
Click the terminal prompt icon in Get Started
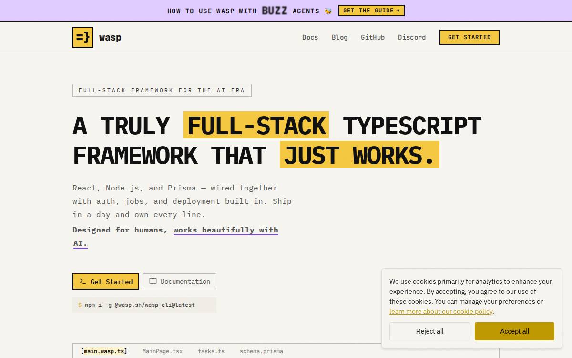(x=82, y=281)
